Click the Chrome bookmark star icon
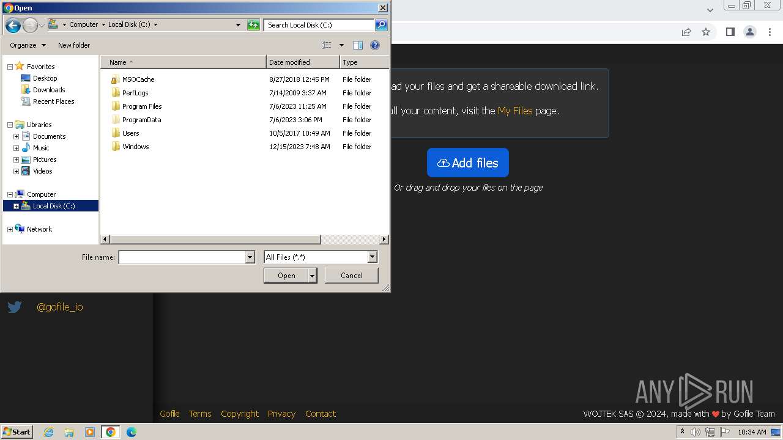 [706, 32]
